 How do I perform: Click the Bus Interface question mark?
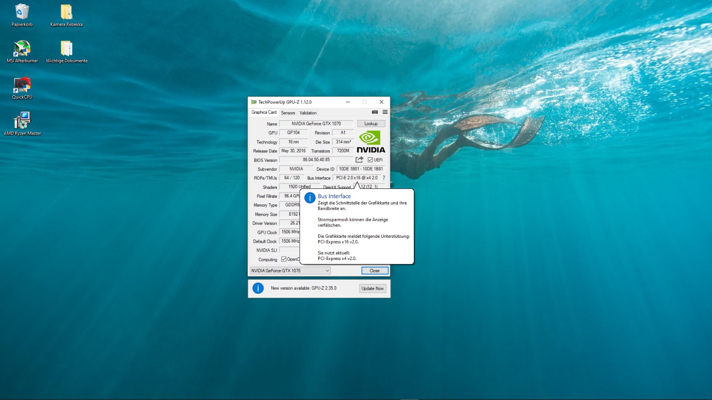tap(384, 178)
